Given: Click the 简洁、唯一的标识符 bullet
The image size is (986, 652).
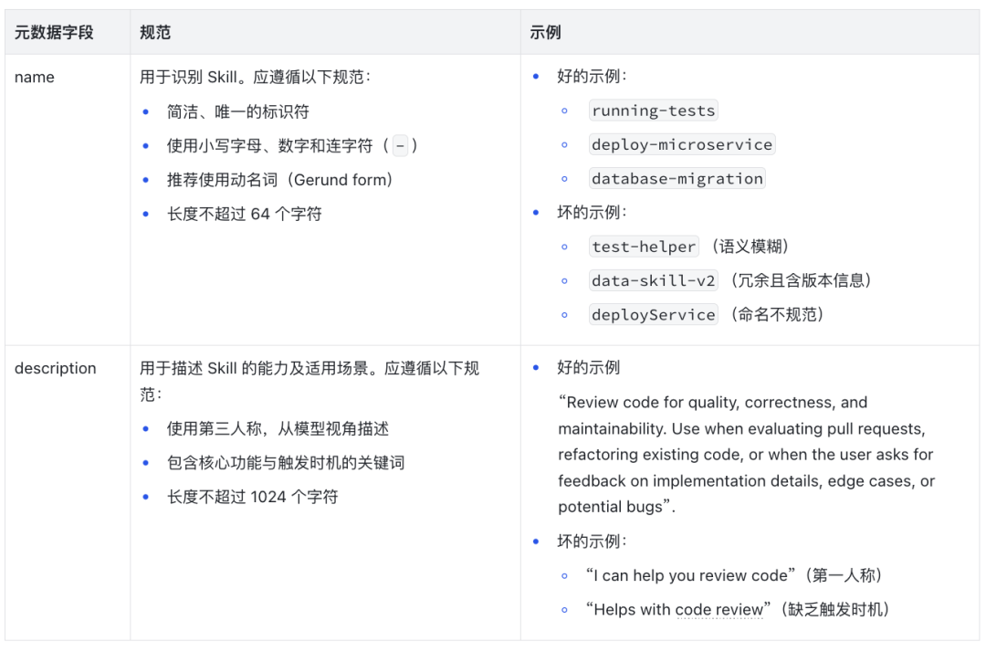Looking at the screenshot, I should pos(238,112).
